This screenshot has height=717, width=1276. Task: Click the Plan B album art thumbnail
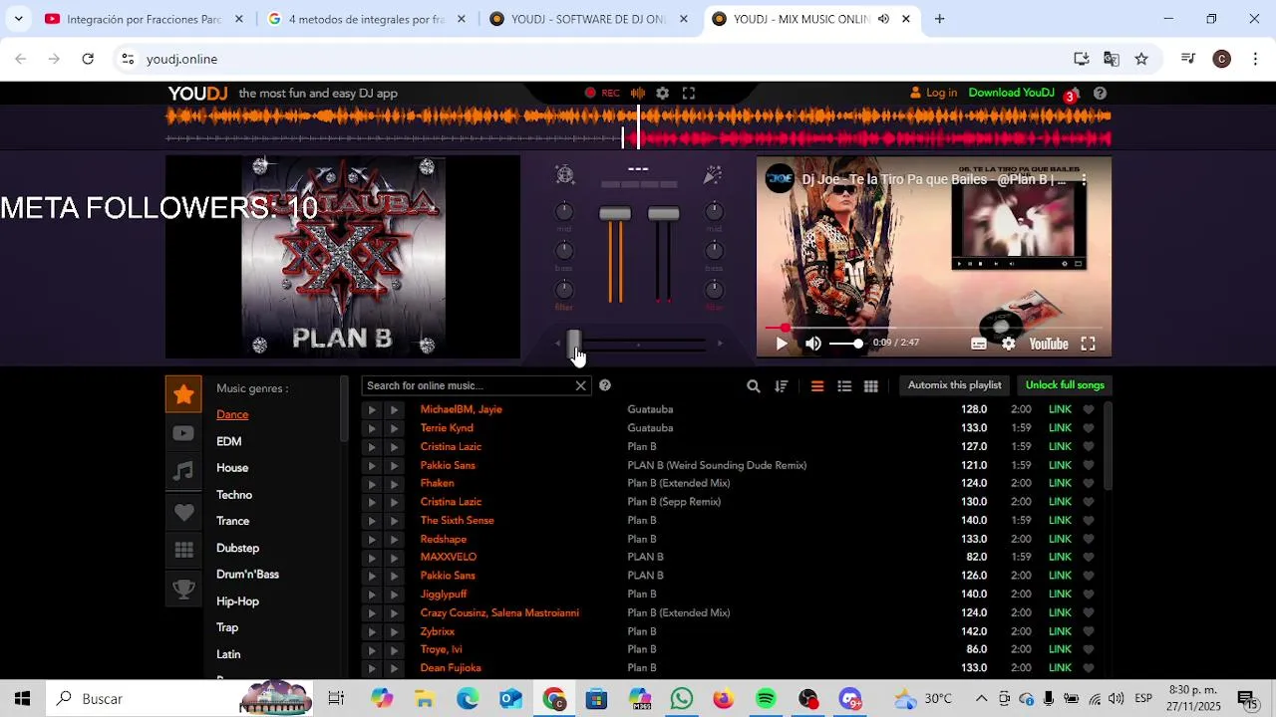(x=343, y=257)
